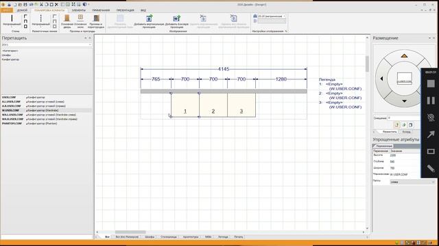Expand the dimension line options arrow
Image resolution: width=439 pixels, height=246 pixels.
point(40,27)
